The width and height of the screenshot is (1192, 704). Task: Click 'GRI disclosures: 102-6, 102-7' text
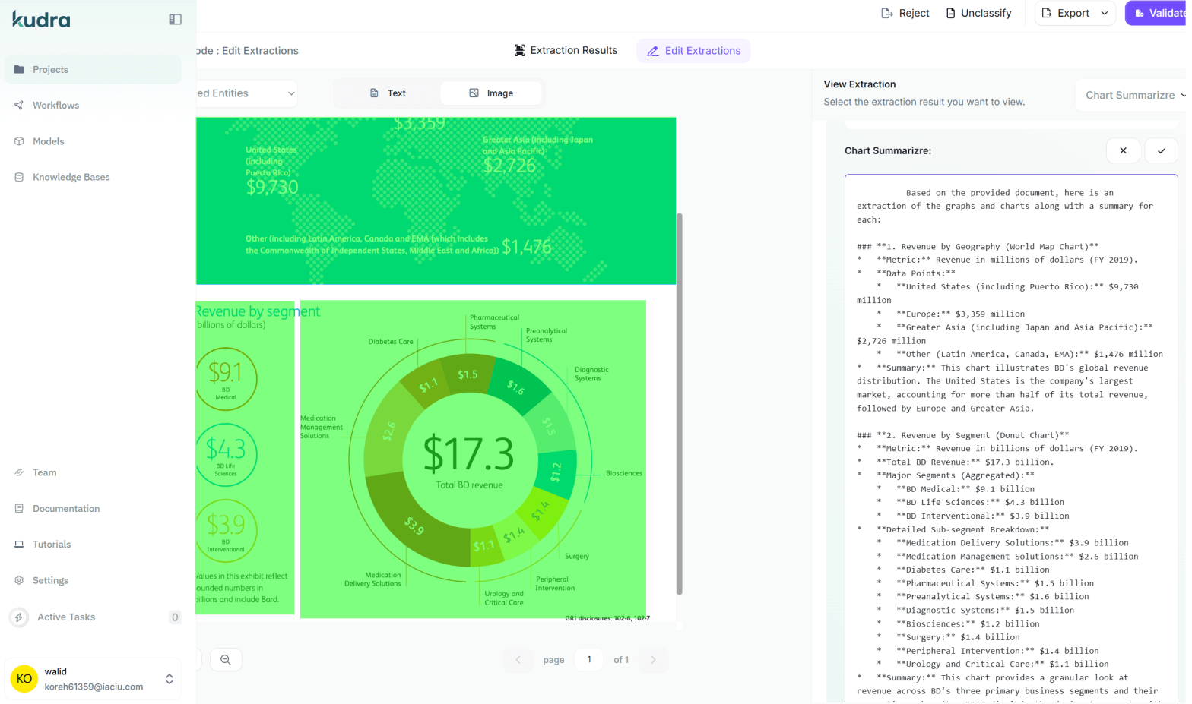click(607, 618)
